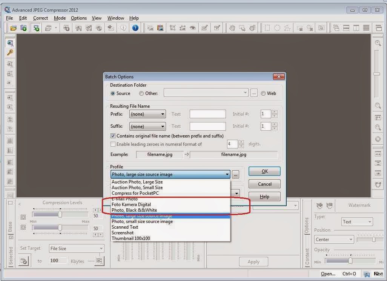
Task: Open the Window menu
Action: click(x=115, y=18)
